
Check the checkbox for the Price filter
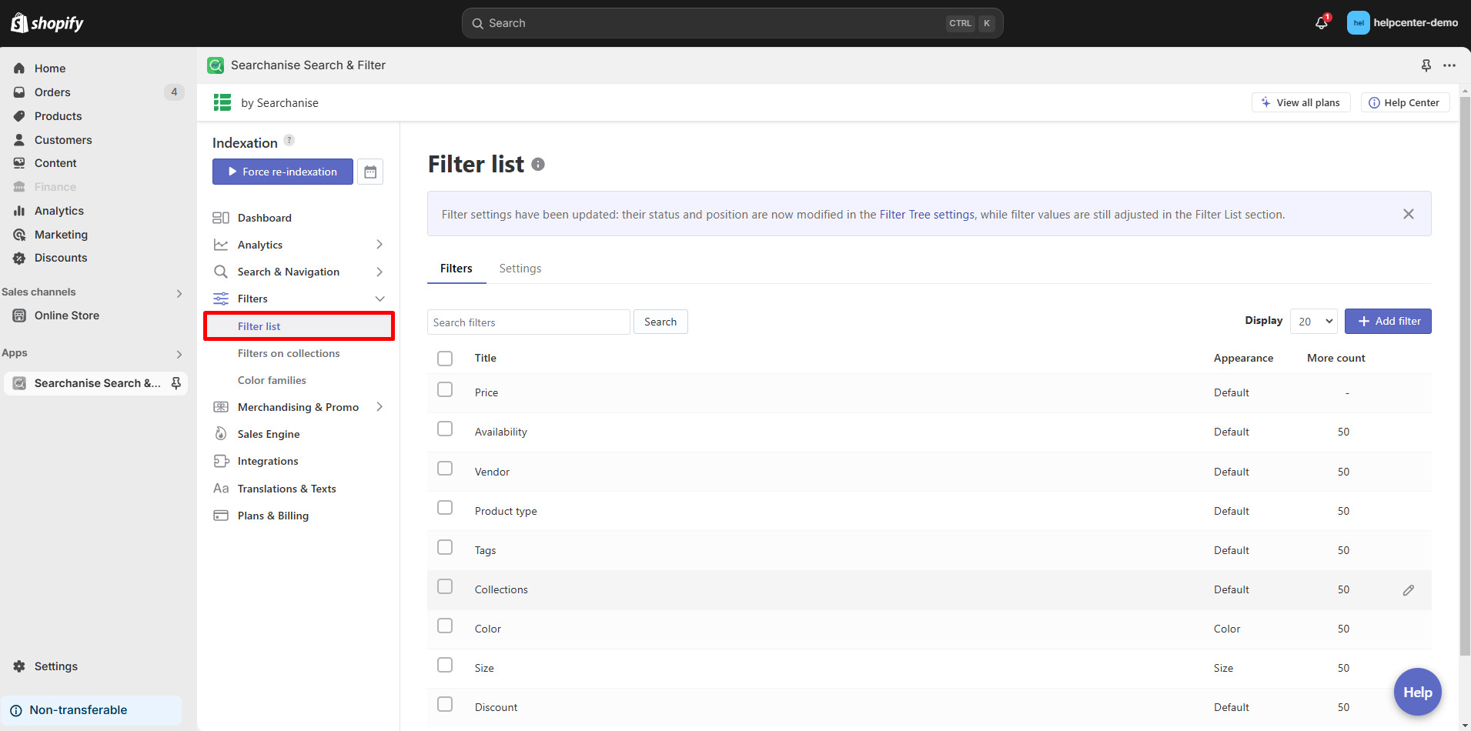(x=445, y=389)
